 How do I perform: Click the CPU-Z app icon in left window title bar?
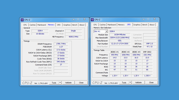pos(22,20)
